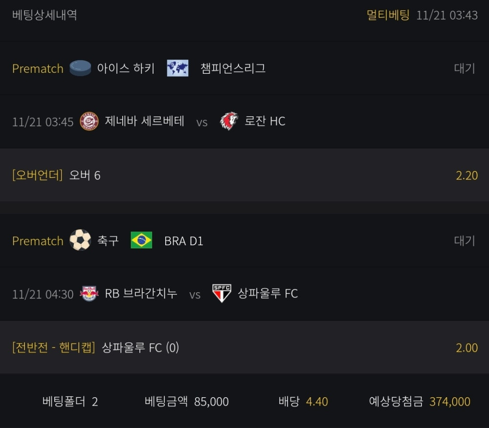Click the São Paulo FC crest
The height and width of the screenshot is (428, 489).
(222, 294)
